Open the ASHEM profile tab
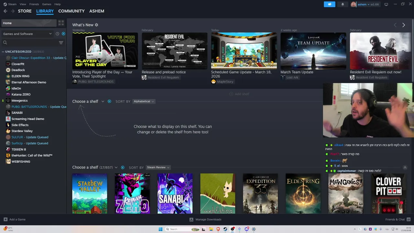 coord(97,11)
